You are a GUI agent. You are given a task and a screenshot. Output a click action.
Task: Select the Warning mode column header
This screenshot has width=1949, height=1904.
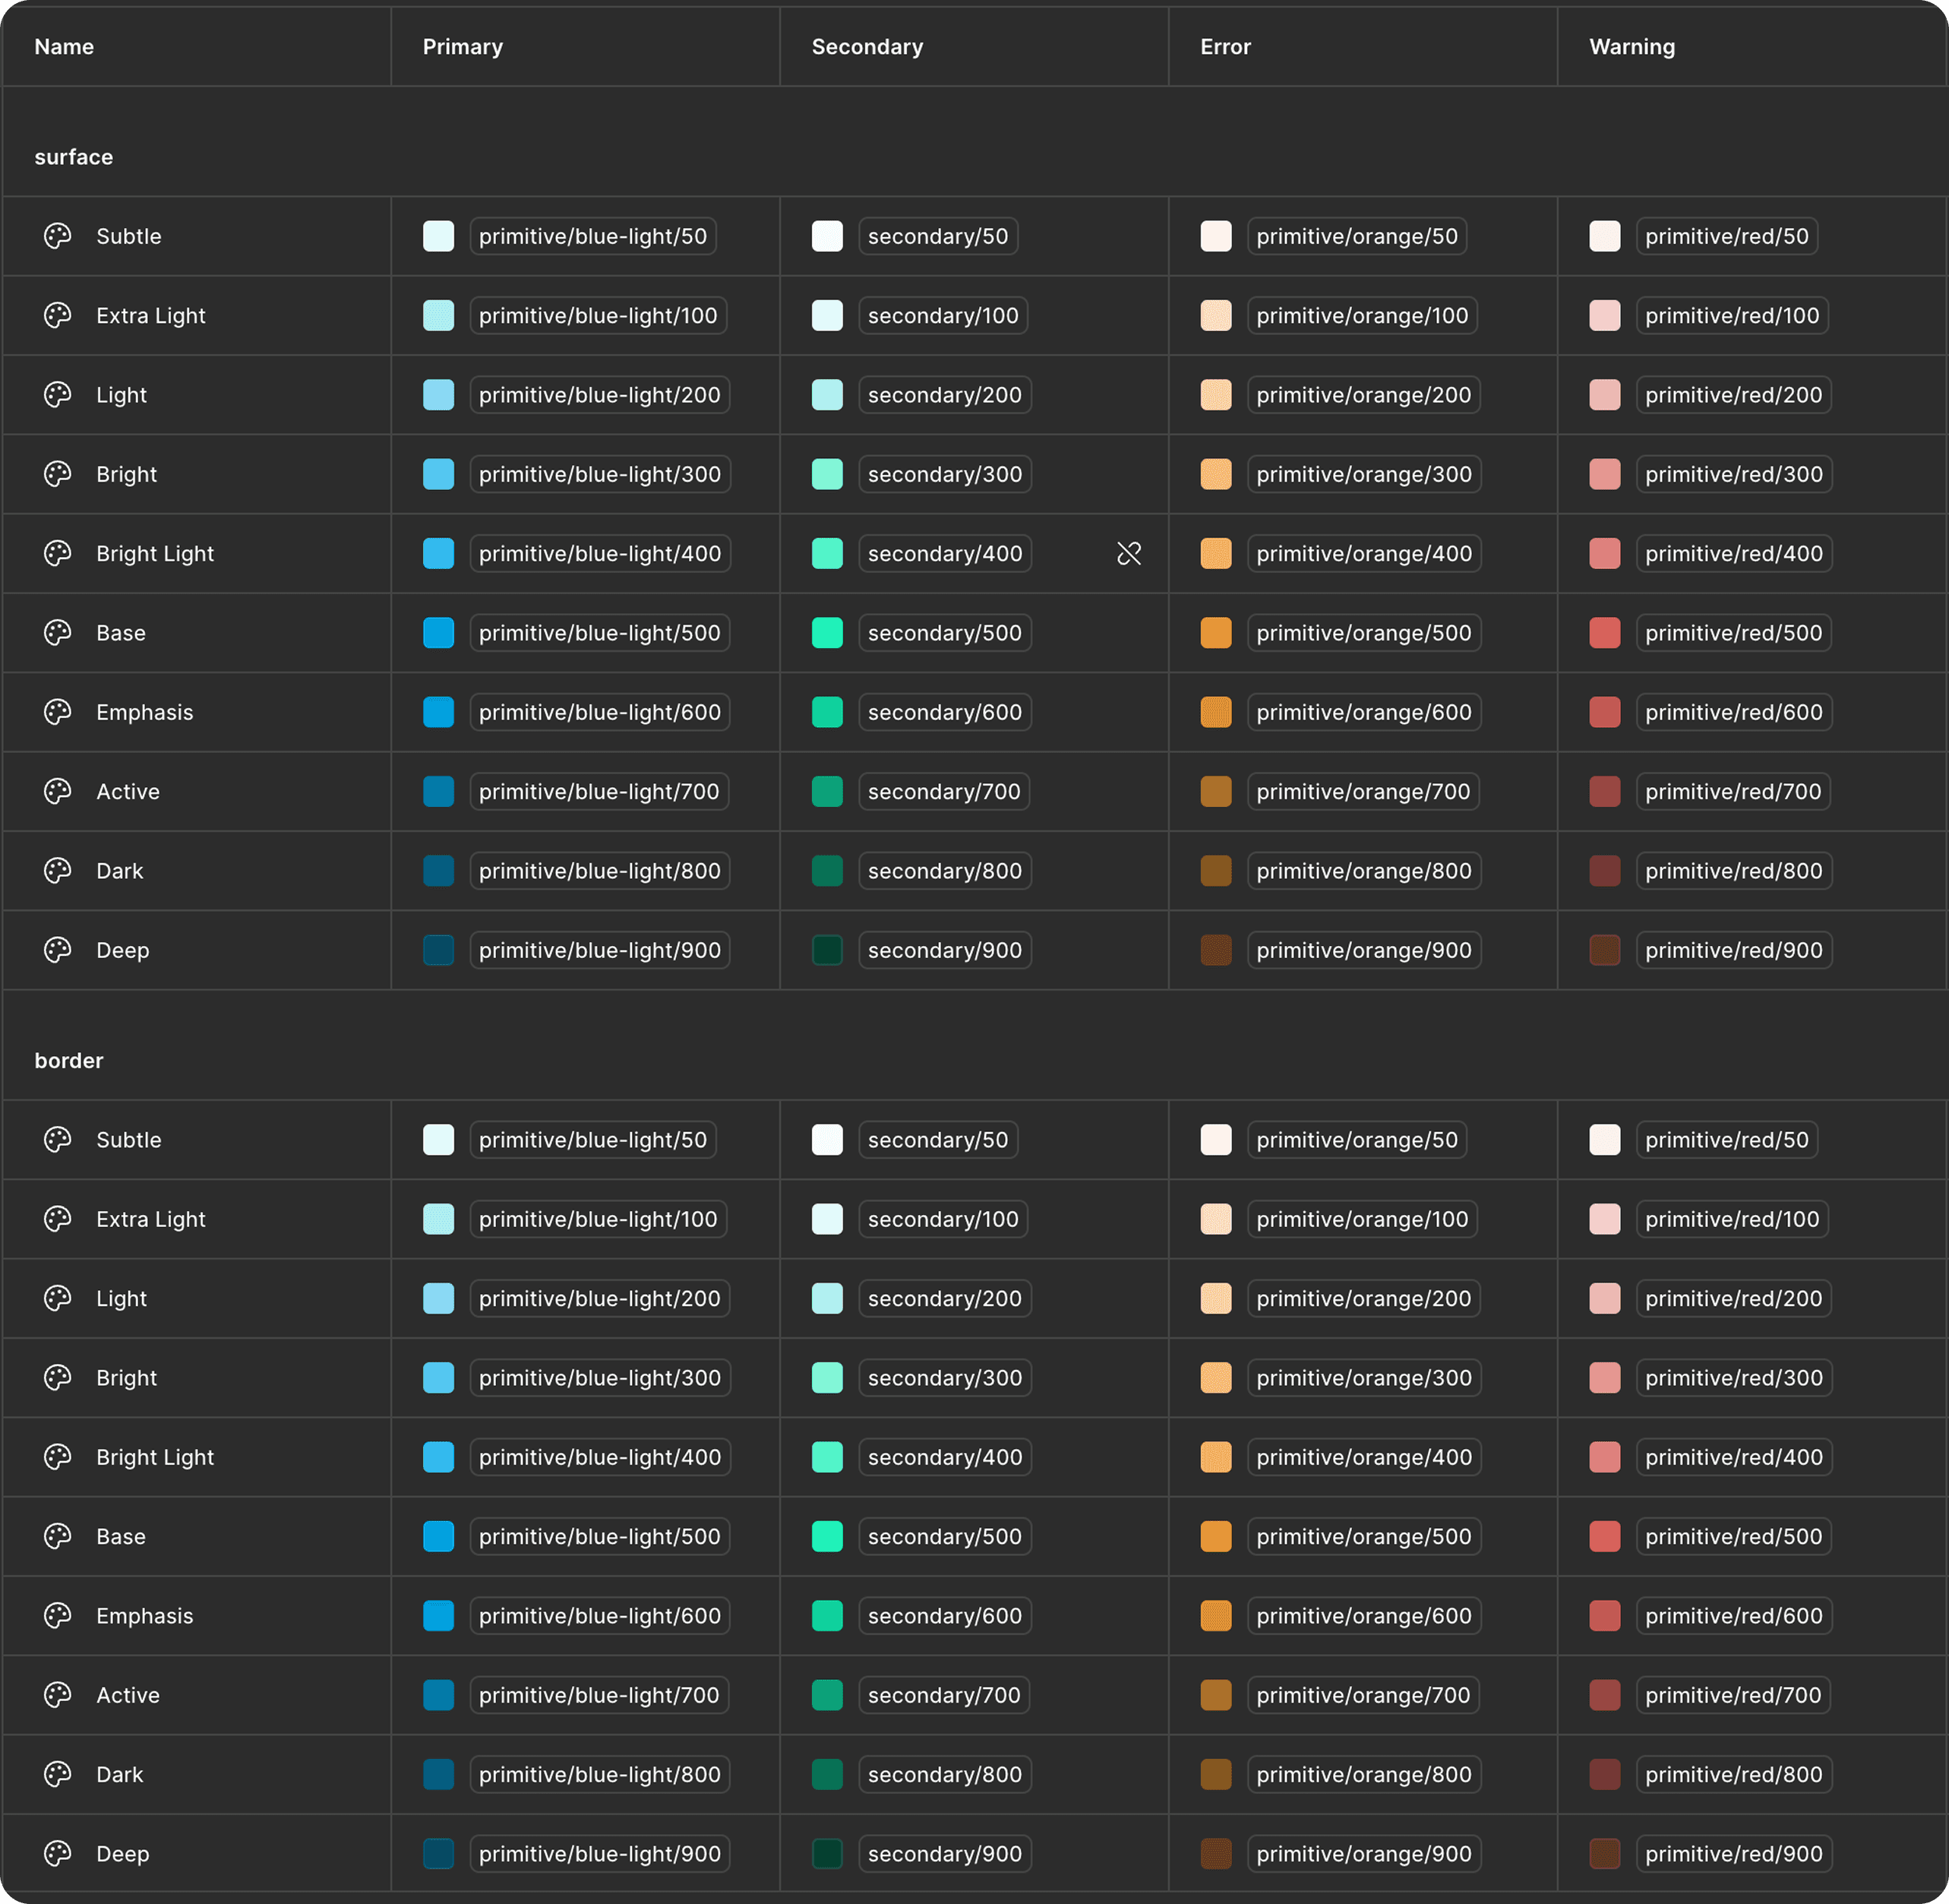point(1632,47)
